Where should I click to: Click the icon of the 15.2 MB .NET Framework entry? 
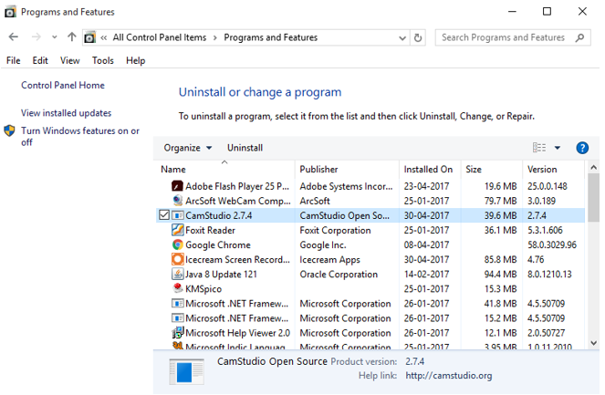[x=177, y=318]
